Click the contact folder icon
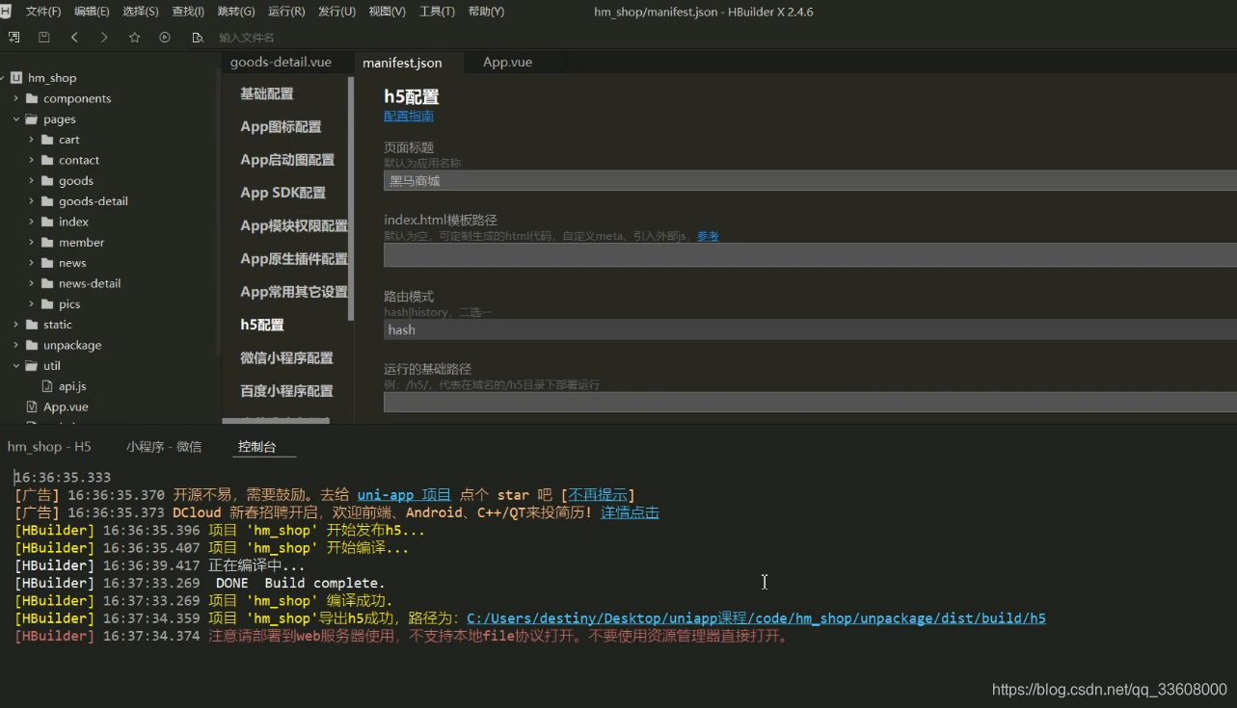1237x708 pixels. click(x=47, y=160)
